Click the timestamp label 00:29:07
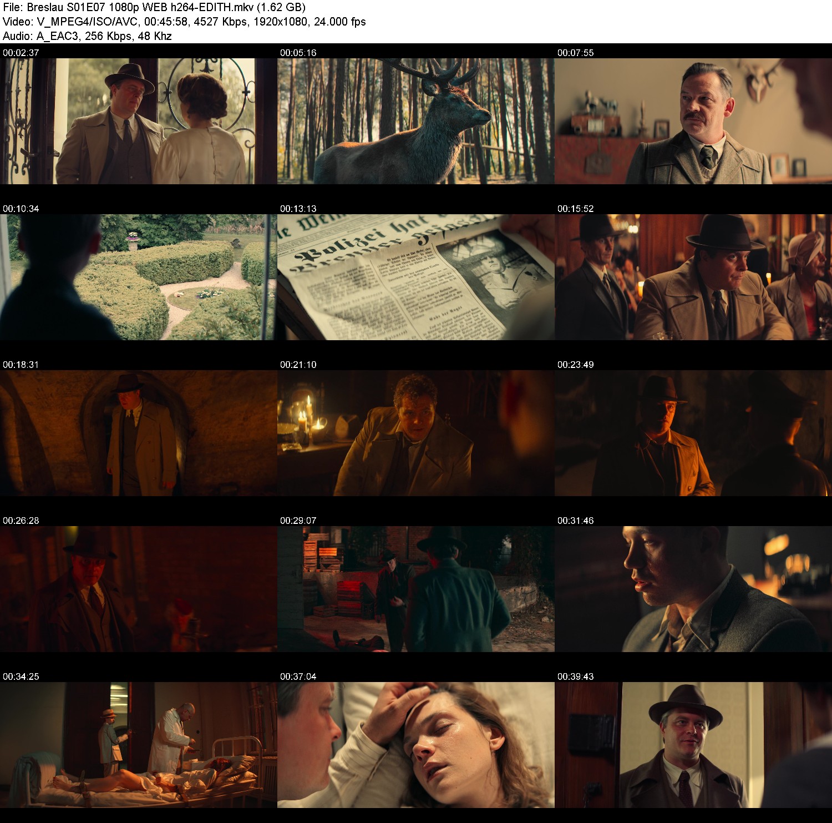832x823 pixels. 298,521
